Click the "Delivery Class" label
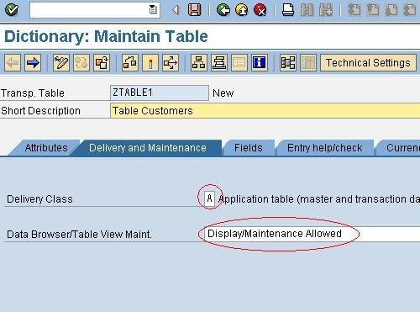The width and height of the screenshot is (420, 312). [x=39, y=199]
